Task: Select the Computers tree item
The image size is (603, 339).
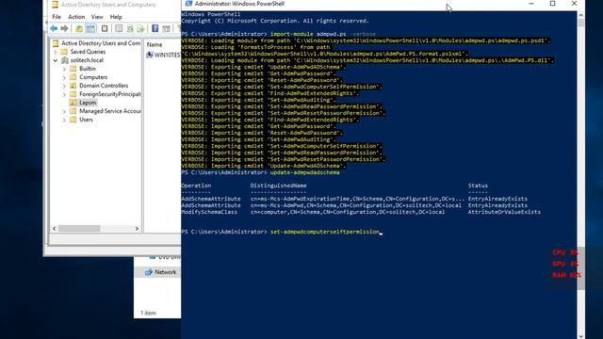Action: coord(93,77)
